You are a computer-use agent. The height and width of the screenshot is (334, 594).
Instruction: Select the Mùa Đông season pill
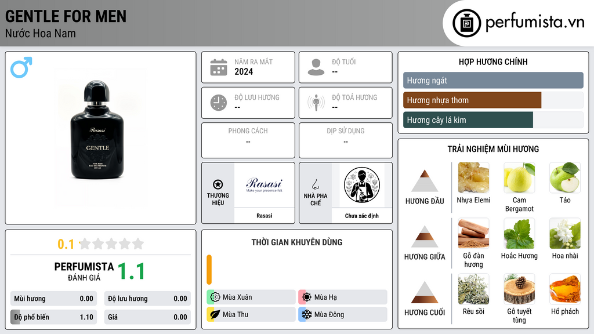point(343,314)
